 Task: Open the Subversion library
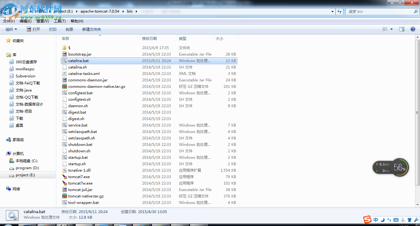click(26, 76)
